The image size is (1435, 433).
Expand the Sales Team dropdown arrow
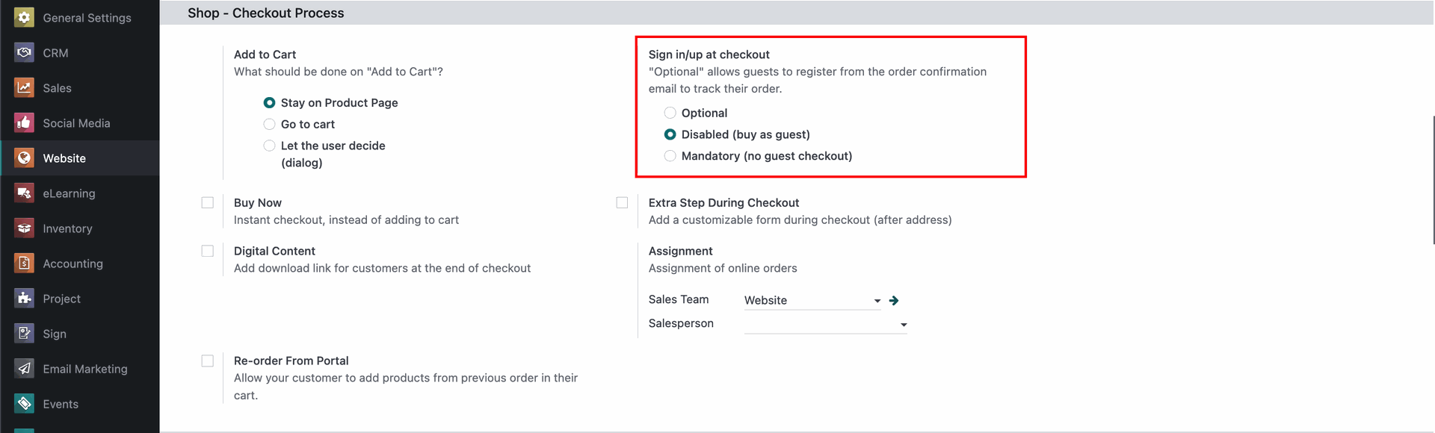point(877,301)
